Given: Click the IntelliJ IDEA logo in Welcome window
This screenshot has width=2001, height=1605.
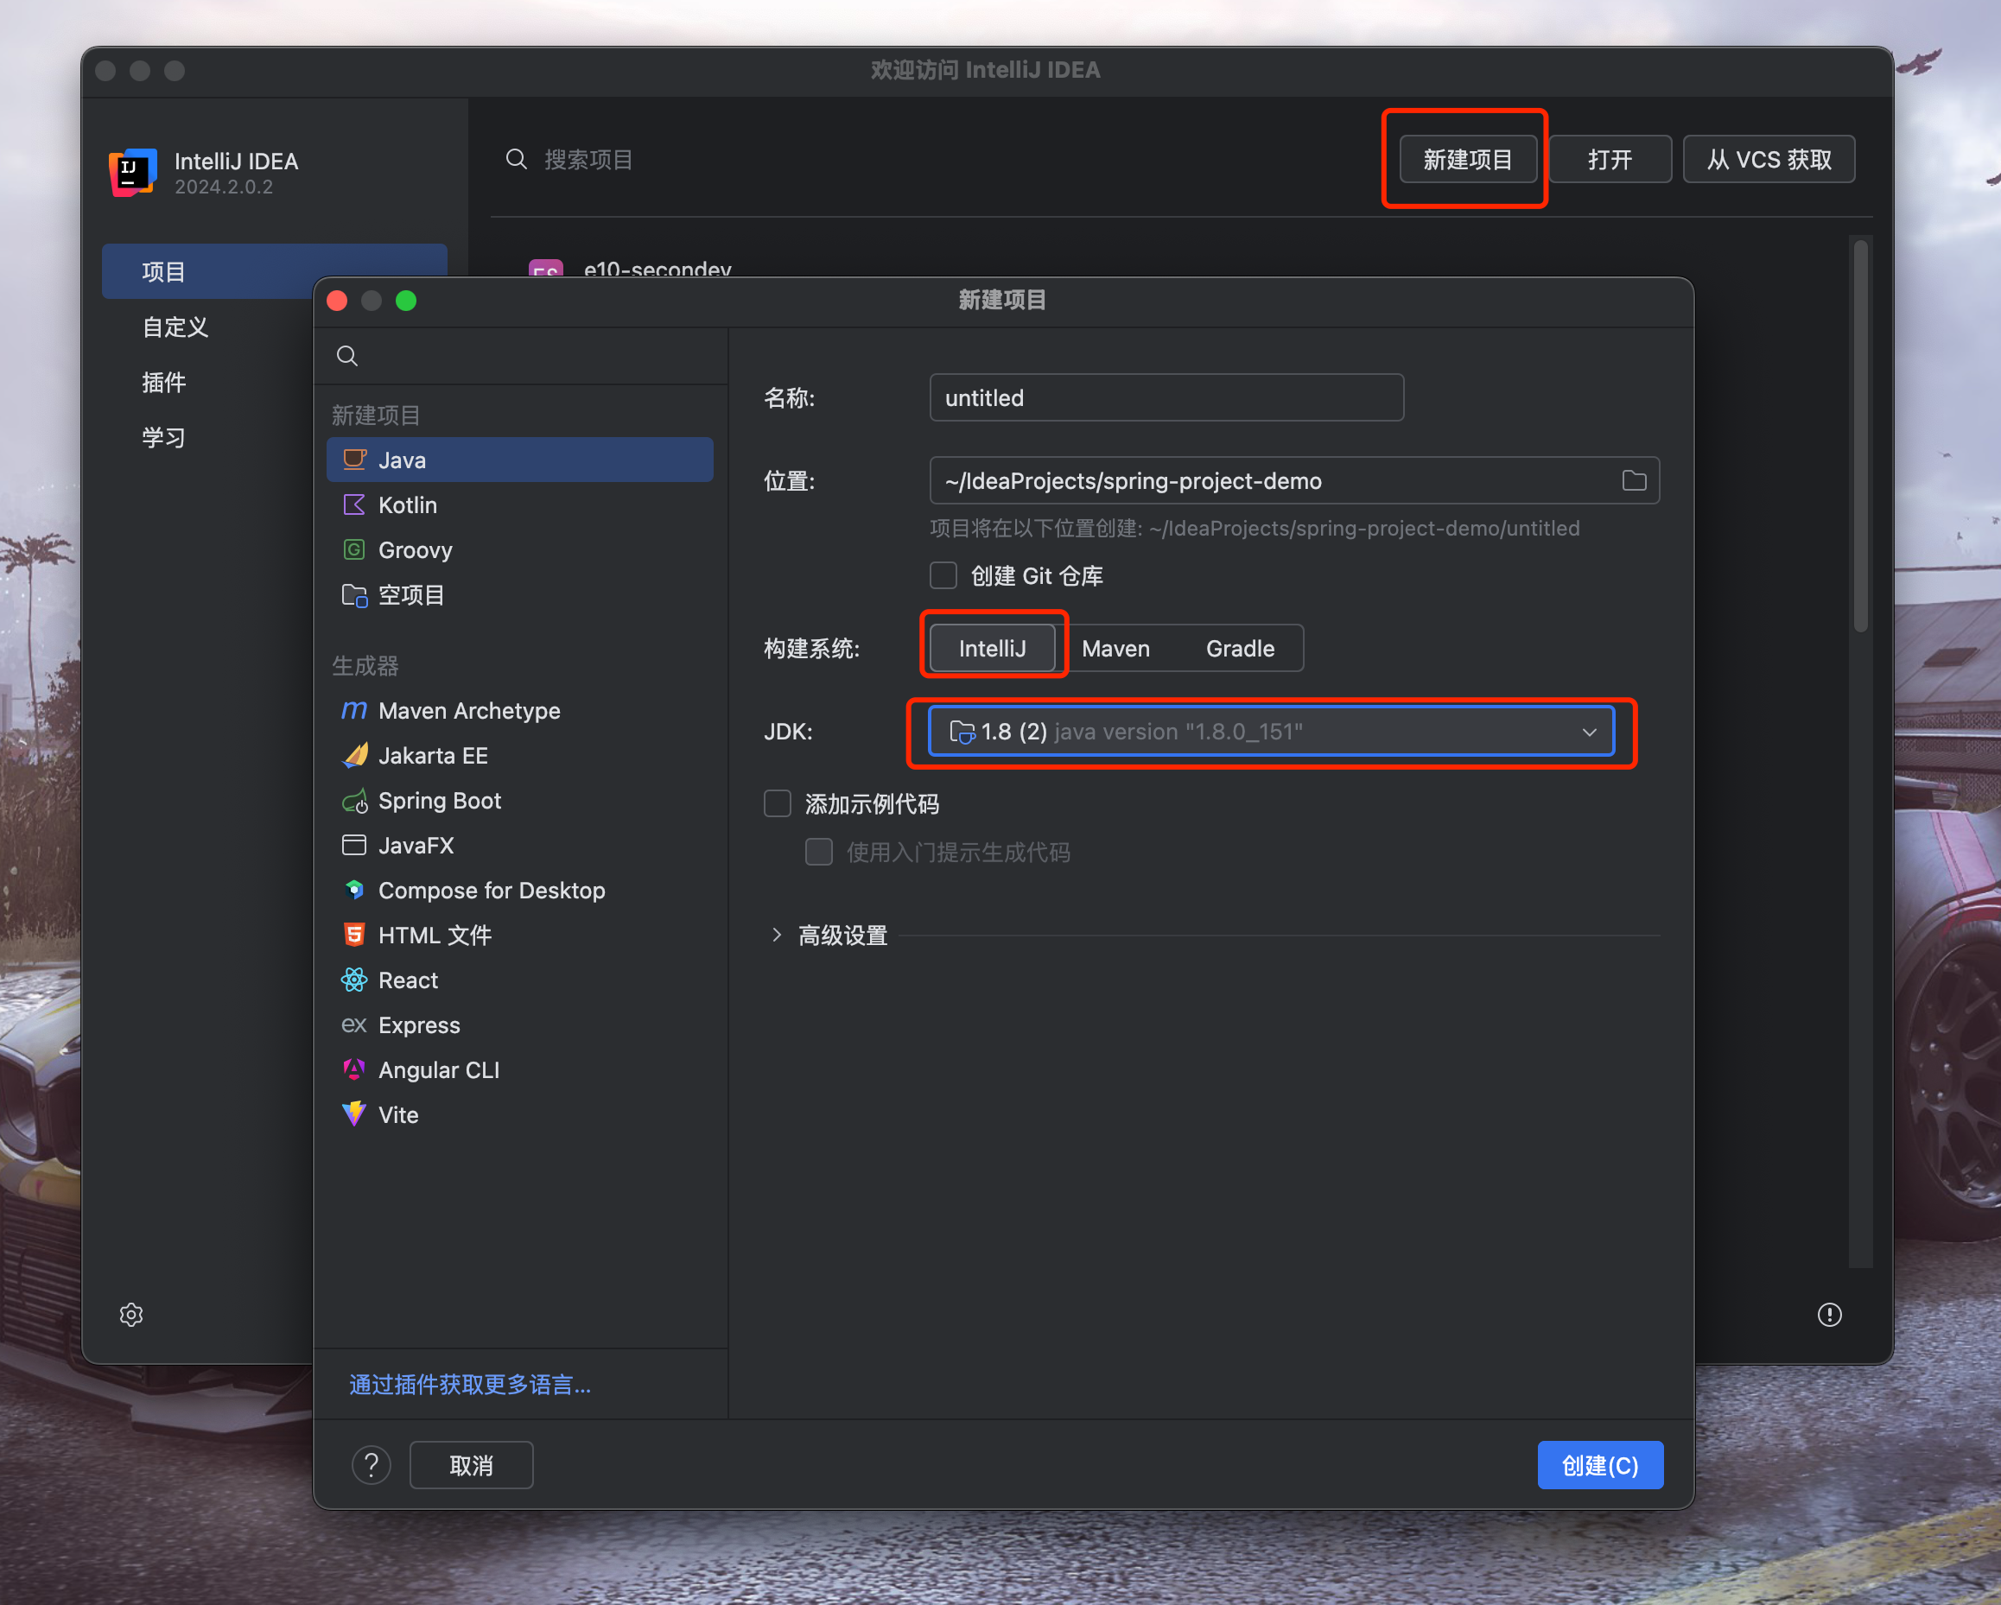Looking at the screenshot, I should [133, 173].
